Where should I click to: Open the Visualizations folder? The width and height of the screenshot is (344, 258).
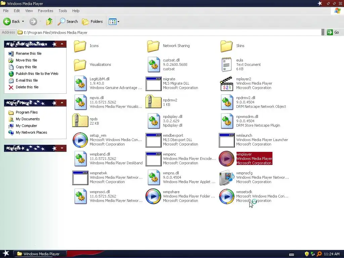tap(80, 65)
